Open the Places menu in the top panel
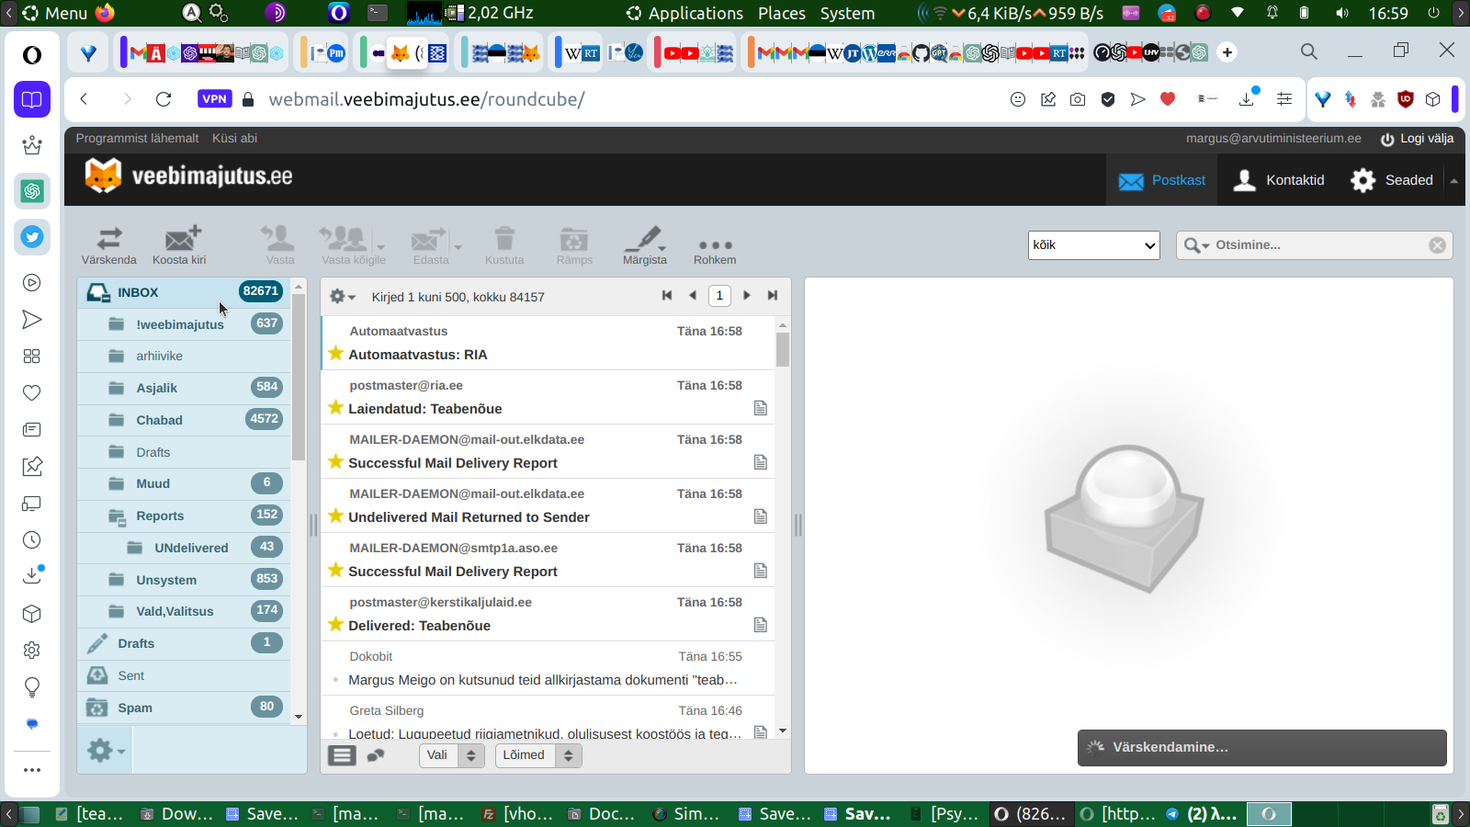The image size is (1470, 827). tap(782, 13)
